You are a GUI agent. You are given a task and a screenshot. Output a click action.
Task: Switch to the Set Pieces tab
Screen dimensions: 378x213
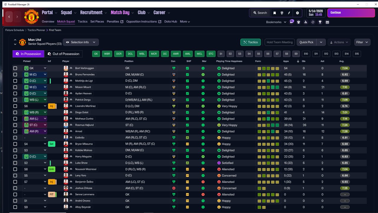pyautogui.click(x=97, y=22)
